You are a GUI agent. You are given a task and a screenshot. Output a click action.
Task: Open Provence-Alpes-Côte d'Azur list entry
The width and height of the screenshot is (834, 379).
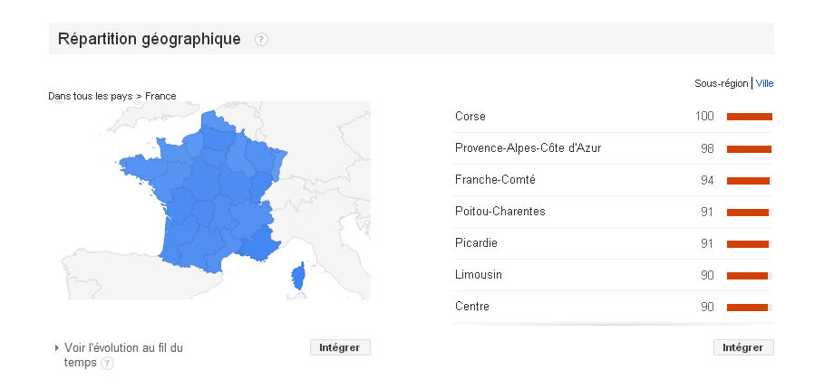tap(612, 148)
